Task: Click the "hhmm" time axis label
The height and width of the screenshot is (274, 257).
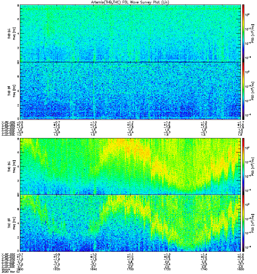Action: click(6, 269)
